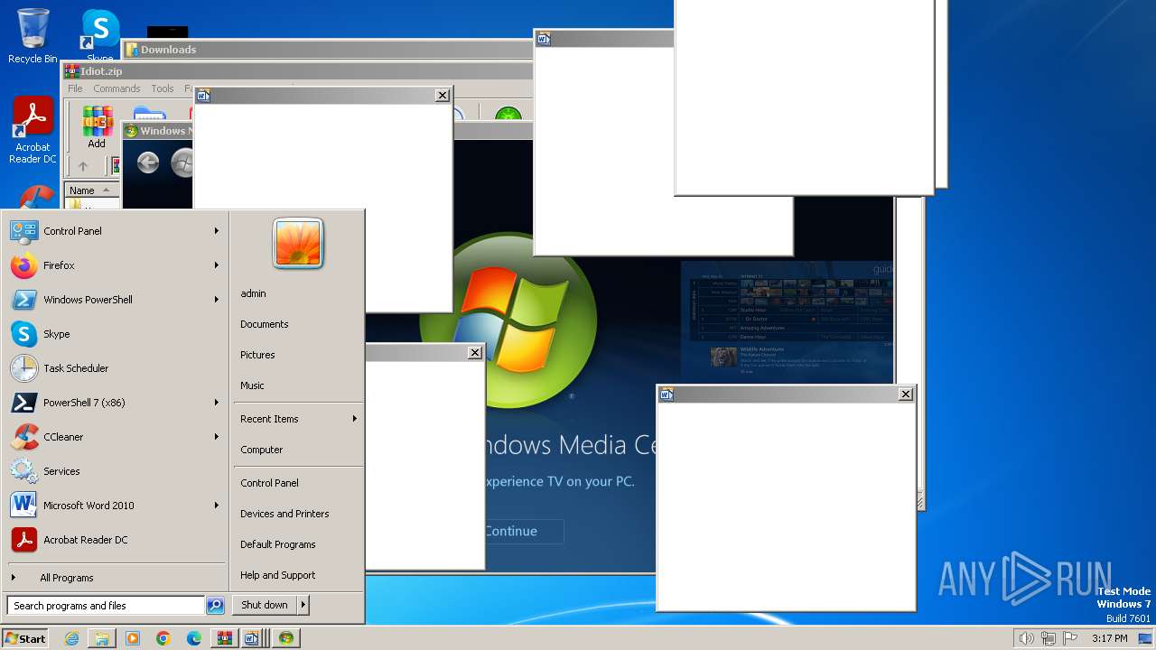Click the search magnifier button
1156x650 pixels.
[x=215, y=606]
